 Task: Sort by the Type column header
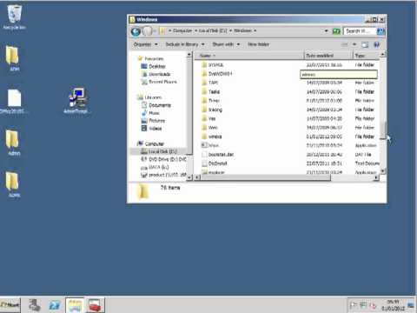(x=366, y=56)
